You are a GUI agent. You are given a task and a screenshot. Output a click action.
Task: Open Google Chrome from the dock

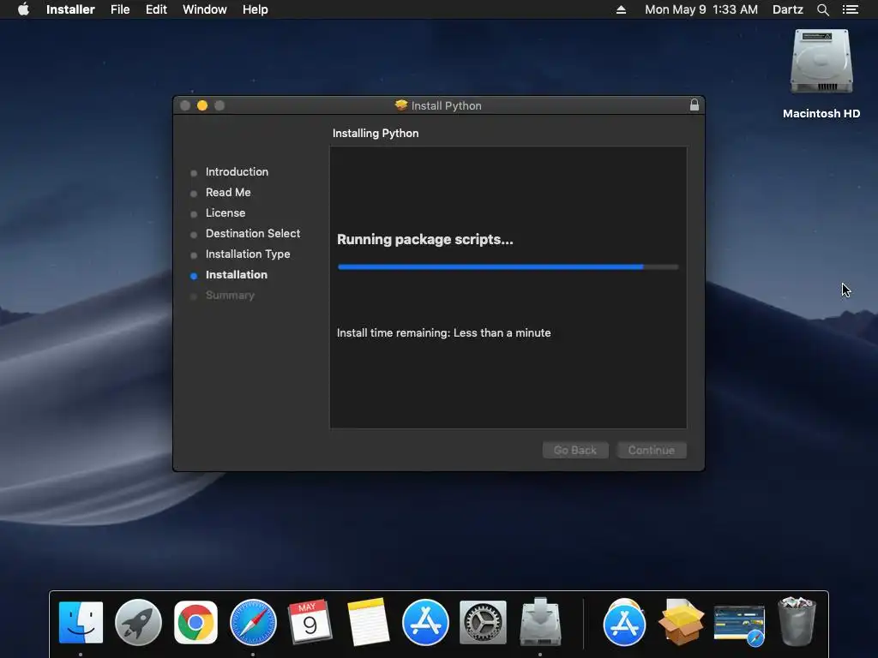click(x=195, y=622)
